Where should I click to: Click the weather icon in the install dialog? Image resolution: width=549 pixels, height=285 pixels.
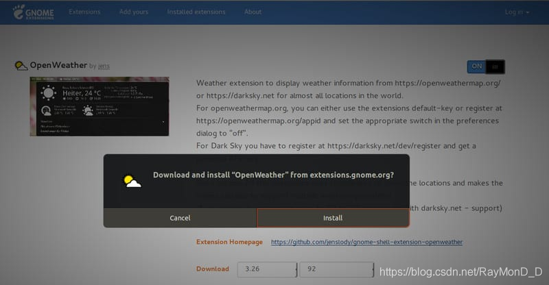point(132,181)
